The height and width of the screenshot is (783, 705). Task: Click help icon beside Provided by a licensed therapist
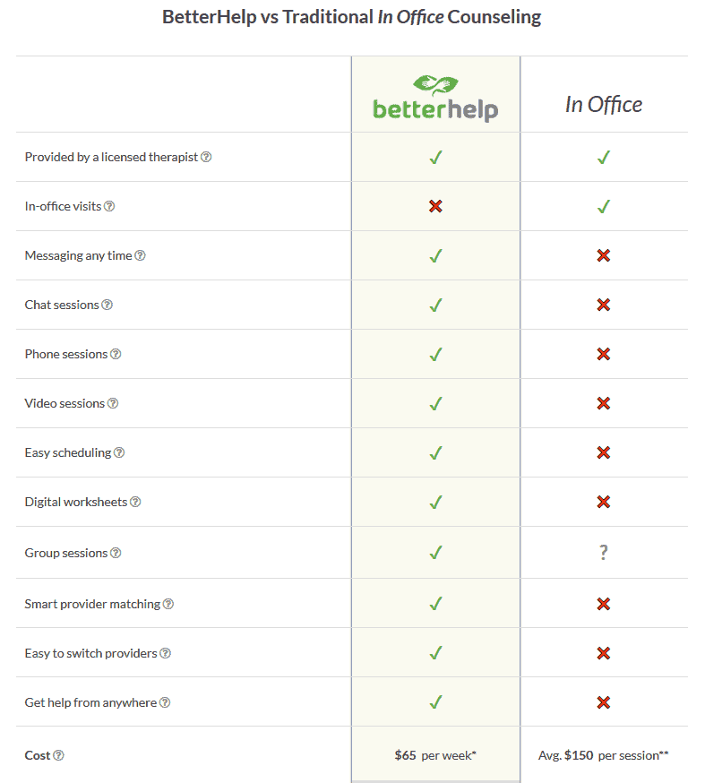(x=206, y=157)
